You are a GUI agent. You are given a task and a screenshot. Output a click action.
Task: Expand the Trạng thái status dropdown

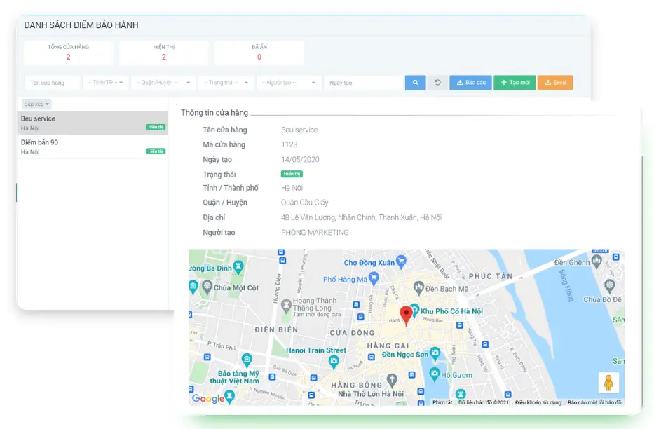pos(226,83)
